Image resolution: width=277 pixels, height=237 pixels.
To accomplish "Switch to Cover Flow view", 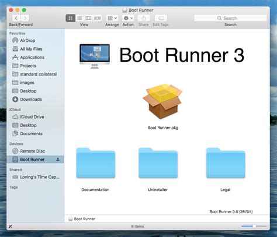I will point(98,18).
